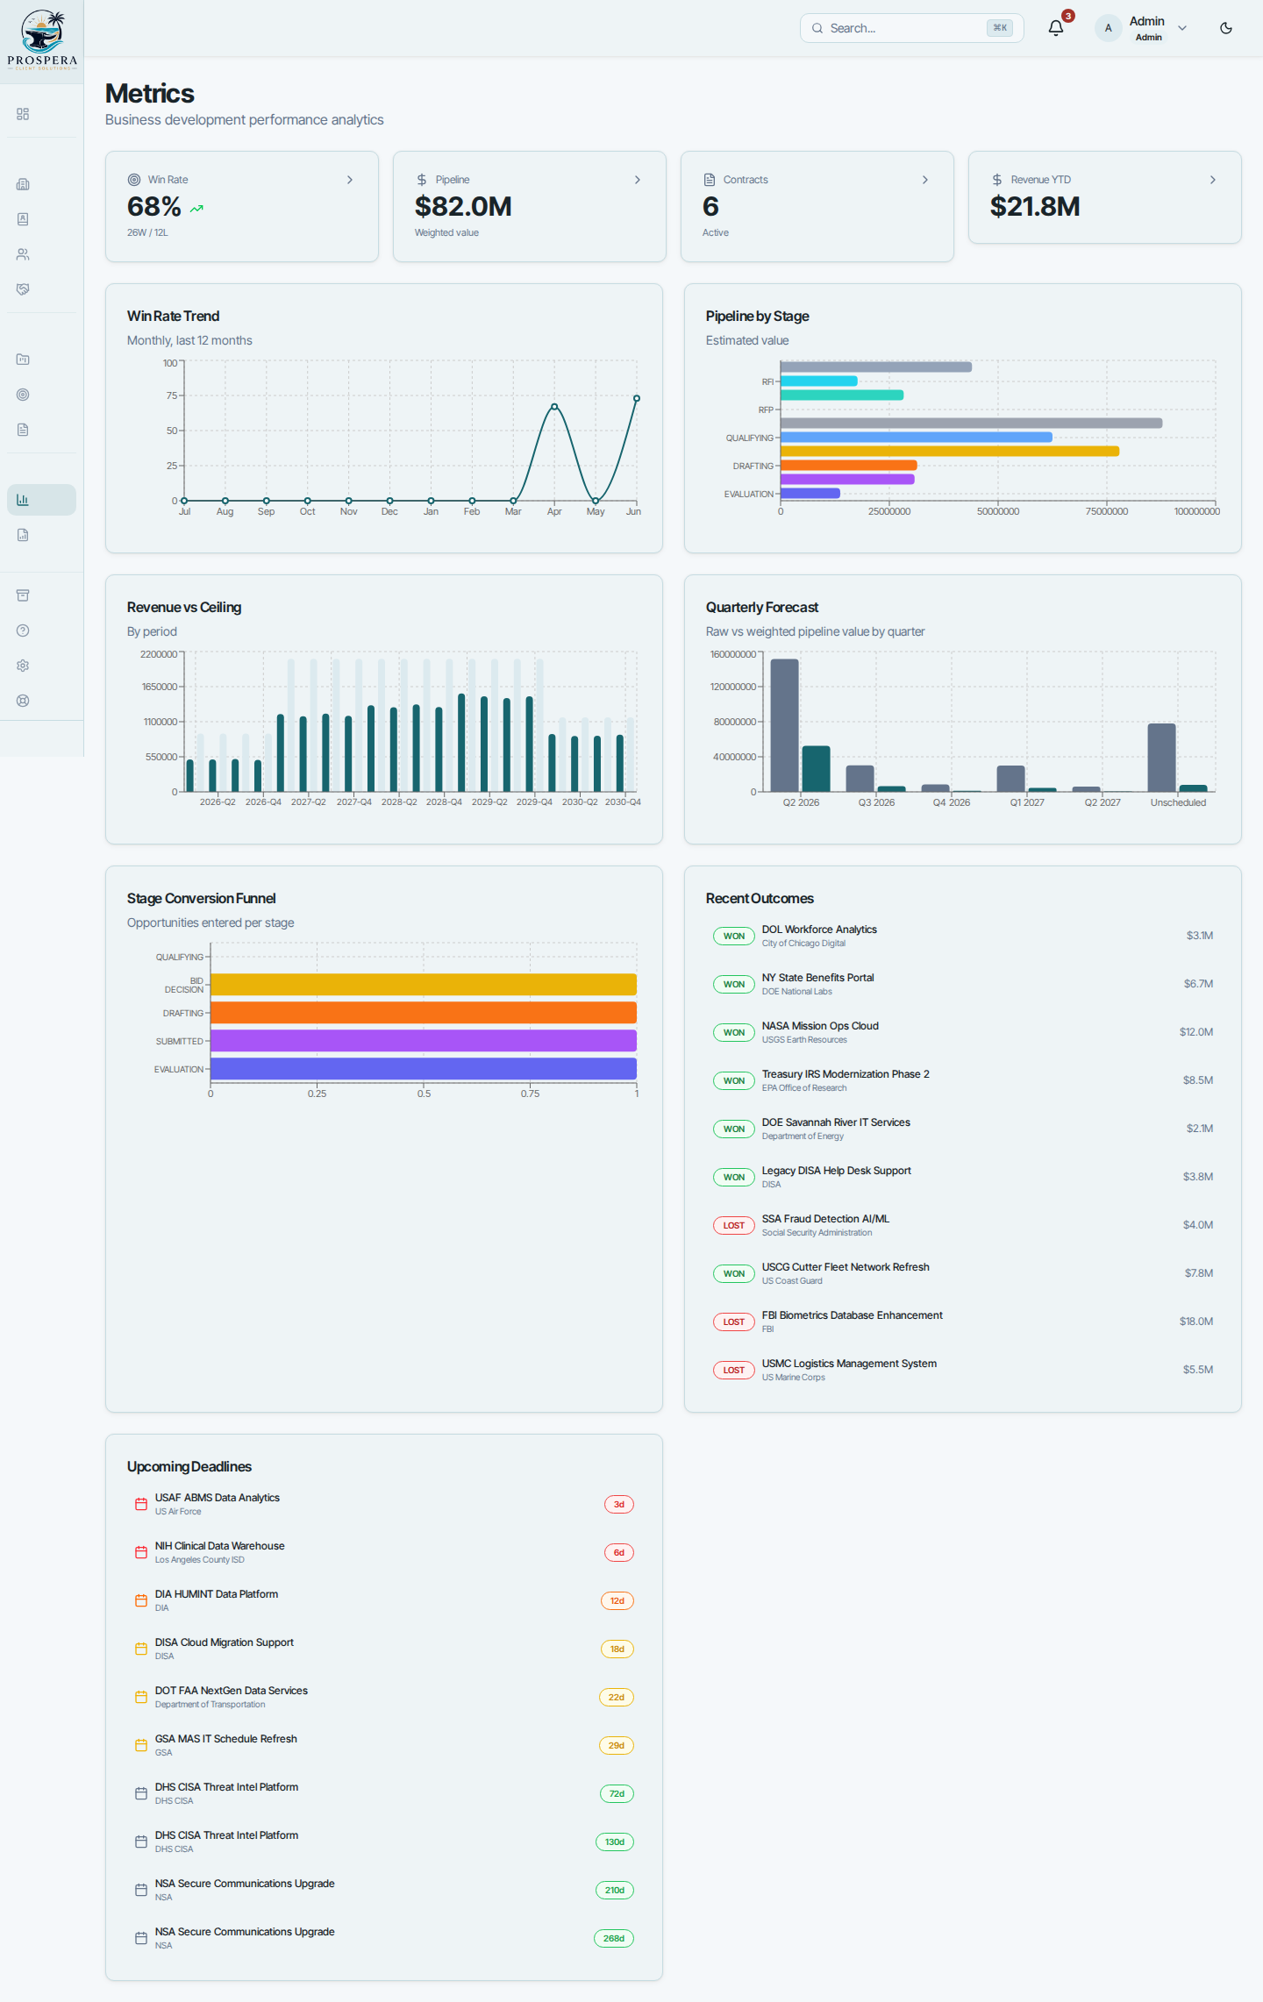Click the $21.8M revenue value

click(1035, 207)
